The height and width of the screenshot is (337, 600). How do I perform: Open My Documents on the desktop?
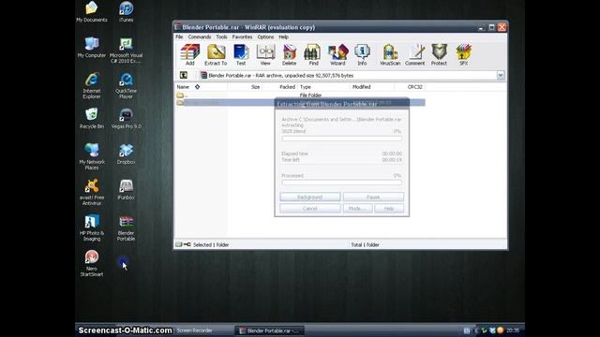(92, 12)
